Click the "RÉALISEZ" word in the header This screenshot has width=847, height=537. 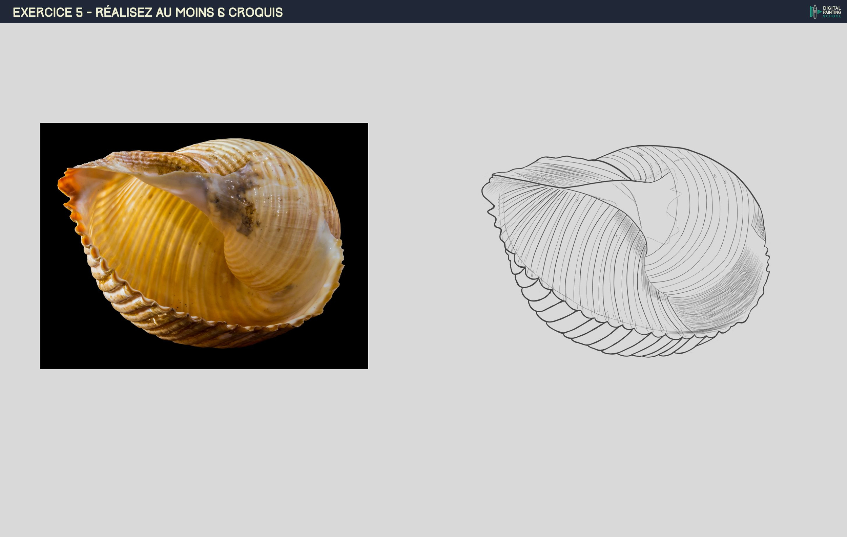124,12
